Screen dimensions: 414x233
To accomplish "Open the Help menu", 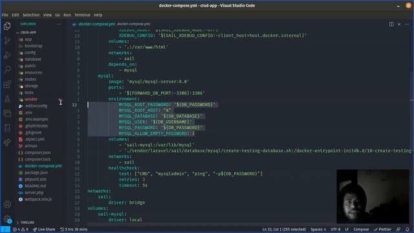I will point(98,15).
